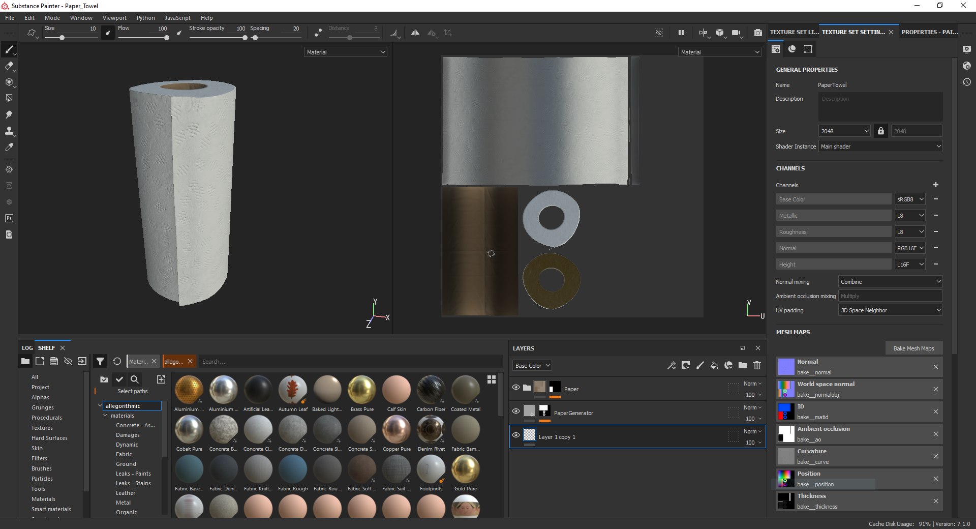This screenshot has height=529, width=976.
Task: Hide the PaperGenerator layer
Action: (516, 411)
